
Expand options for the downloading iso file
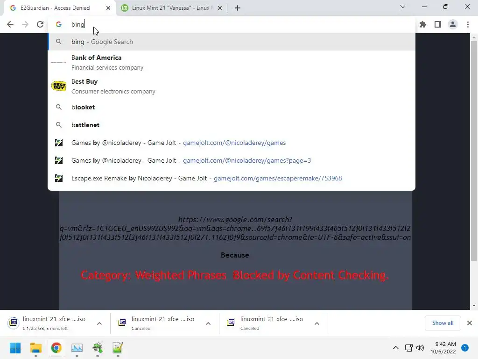pos(99,323)
